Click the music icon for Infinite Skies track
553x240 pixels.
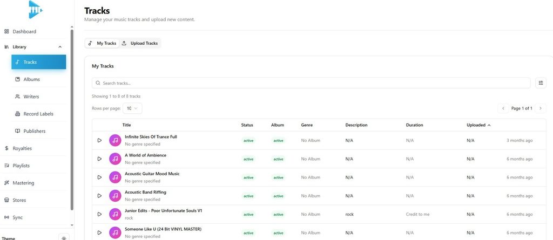tap(115, 140)
